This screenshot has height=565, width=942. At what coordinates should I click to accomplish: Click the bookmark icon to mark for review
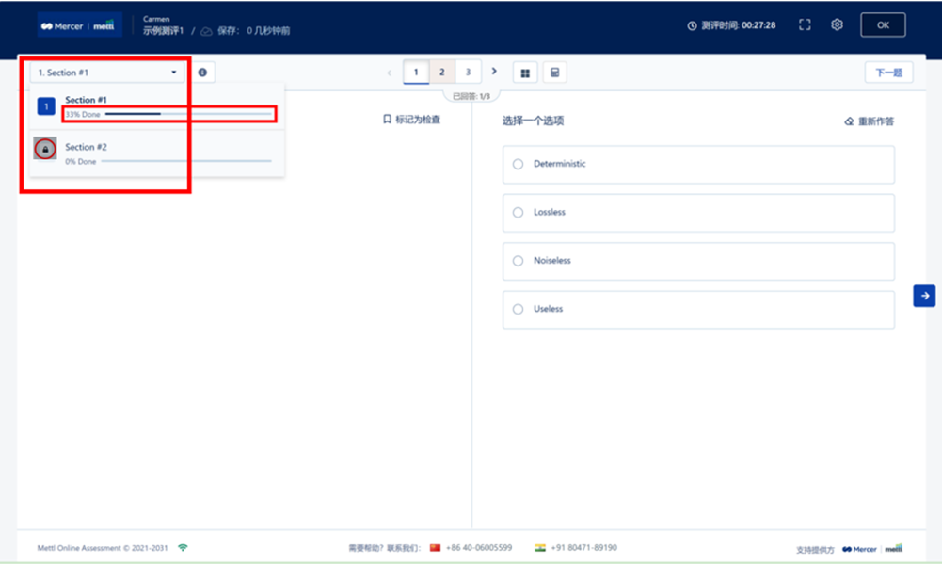[387, 120]
